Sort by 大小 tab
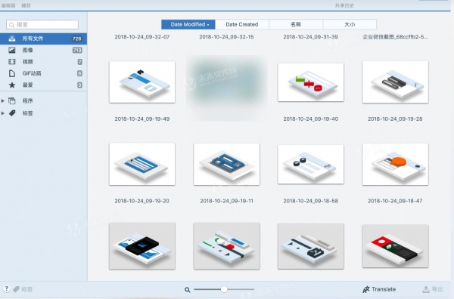The width and height of the screenshot is (454, 299). pos(350,25)
